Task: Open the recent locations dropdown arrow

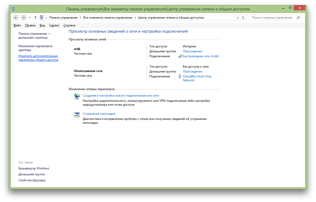Action: 30,18
